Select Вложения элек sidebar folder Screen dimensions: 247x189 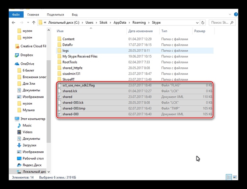coord(32,77)
